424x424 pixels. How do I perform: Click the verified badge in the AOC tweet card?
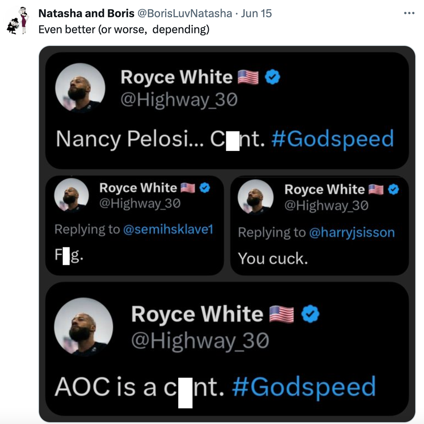click(x=310, y=315)
